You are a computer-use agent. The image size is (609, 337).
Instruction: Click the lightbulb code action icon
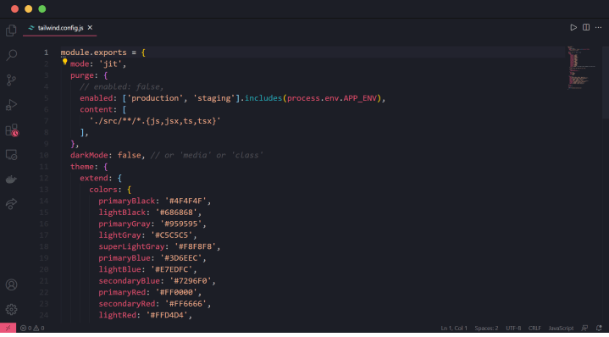point(65,61)
